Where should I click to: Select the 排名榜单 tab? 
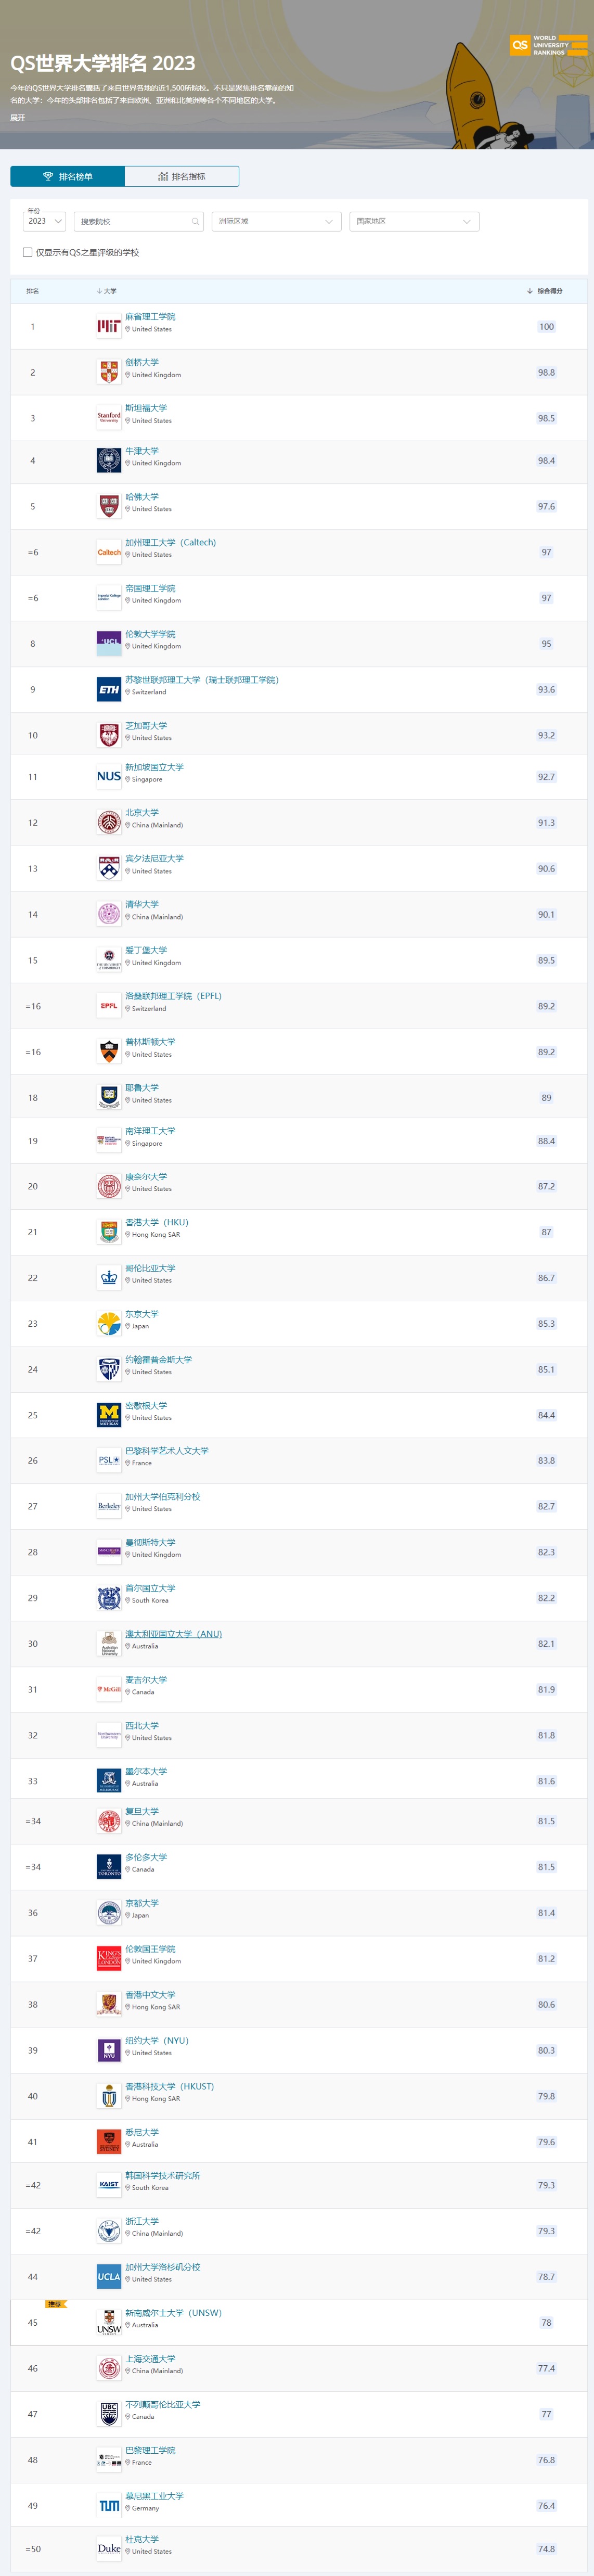[x=67, y=176]
